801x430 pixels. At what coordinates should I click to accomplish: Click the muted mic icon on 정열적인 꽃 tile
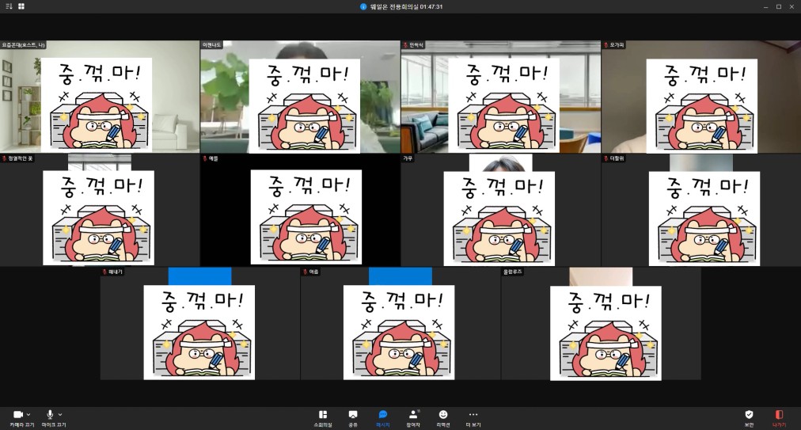point(5,158)
